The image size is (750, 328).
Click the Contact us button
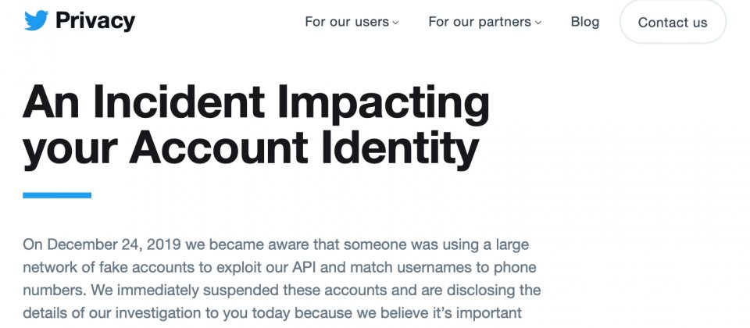(673, 23)
